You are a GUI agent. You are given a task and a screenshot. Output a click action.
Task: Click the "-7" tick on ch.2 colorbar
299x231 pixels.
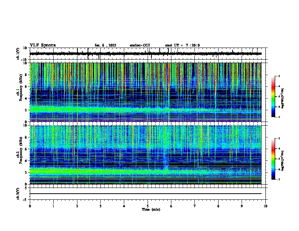(278, 180)
